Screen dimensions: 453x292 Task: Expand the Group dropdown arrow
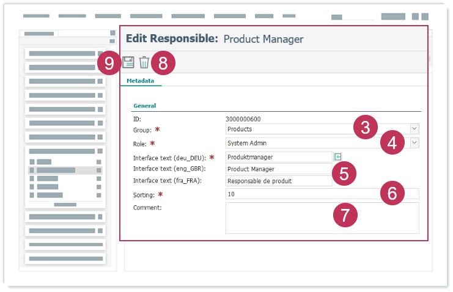[x=414, y=128]
